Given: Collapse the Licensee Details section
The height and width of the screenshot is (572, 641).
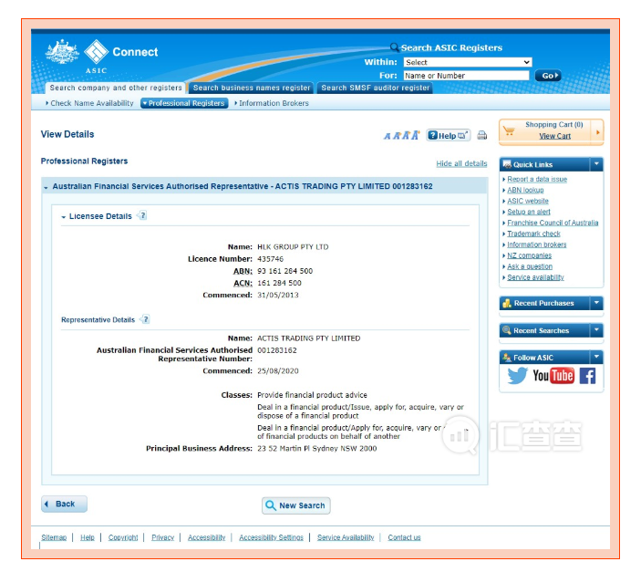Looking at the screenshot, I should (63, 217).
